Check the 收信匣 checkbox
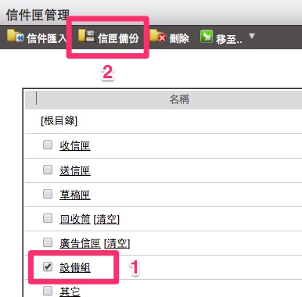Image resolution: width=302 pixels, height=297 pixels. pyautogui.click(x=48, y=145)
